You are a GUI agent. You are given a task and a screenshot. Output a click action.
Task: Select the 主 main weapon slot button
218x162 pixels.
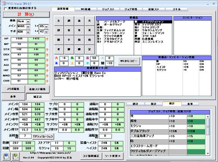point(59,21)
